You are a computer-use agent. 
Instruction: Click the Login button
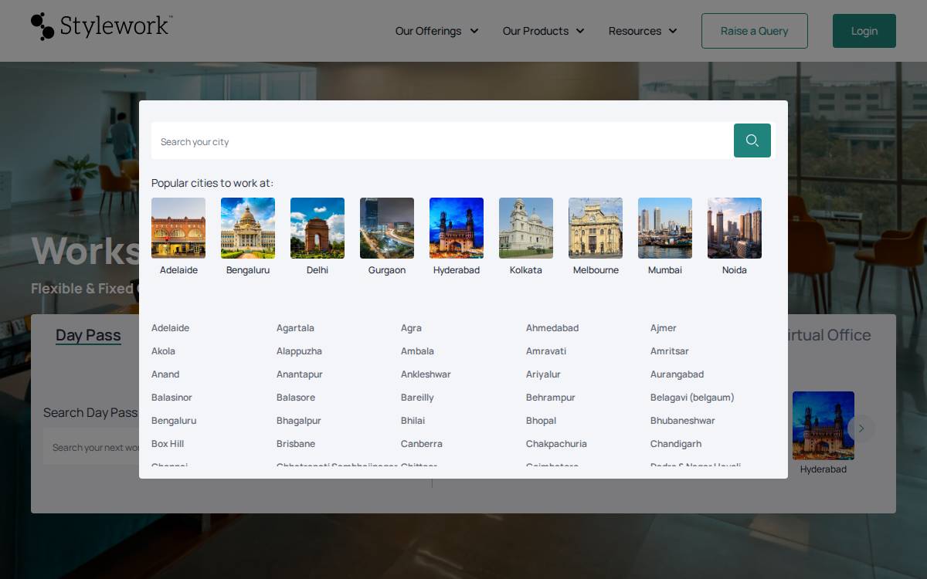click(864, 31)
